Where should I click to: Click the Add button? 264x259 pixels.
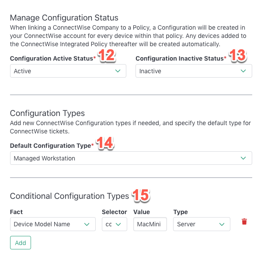coord(21,243)
